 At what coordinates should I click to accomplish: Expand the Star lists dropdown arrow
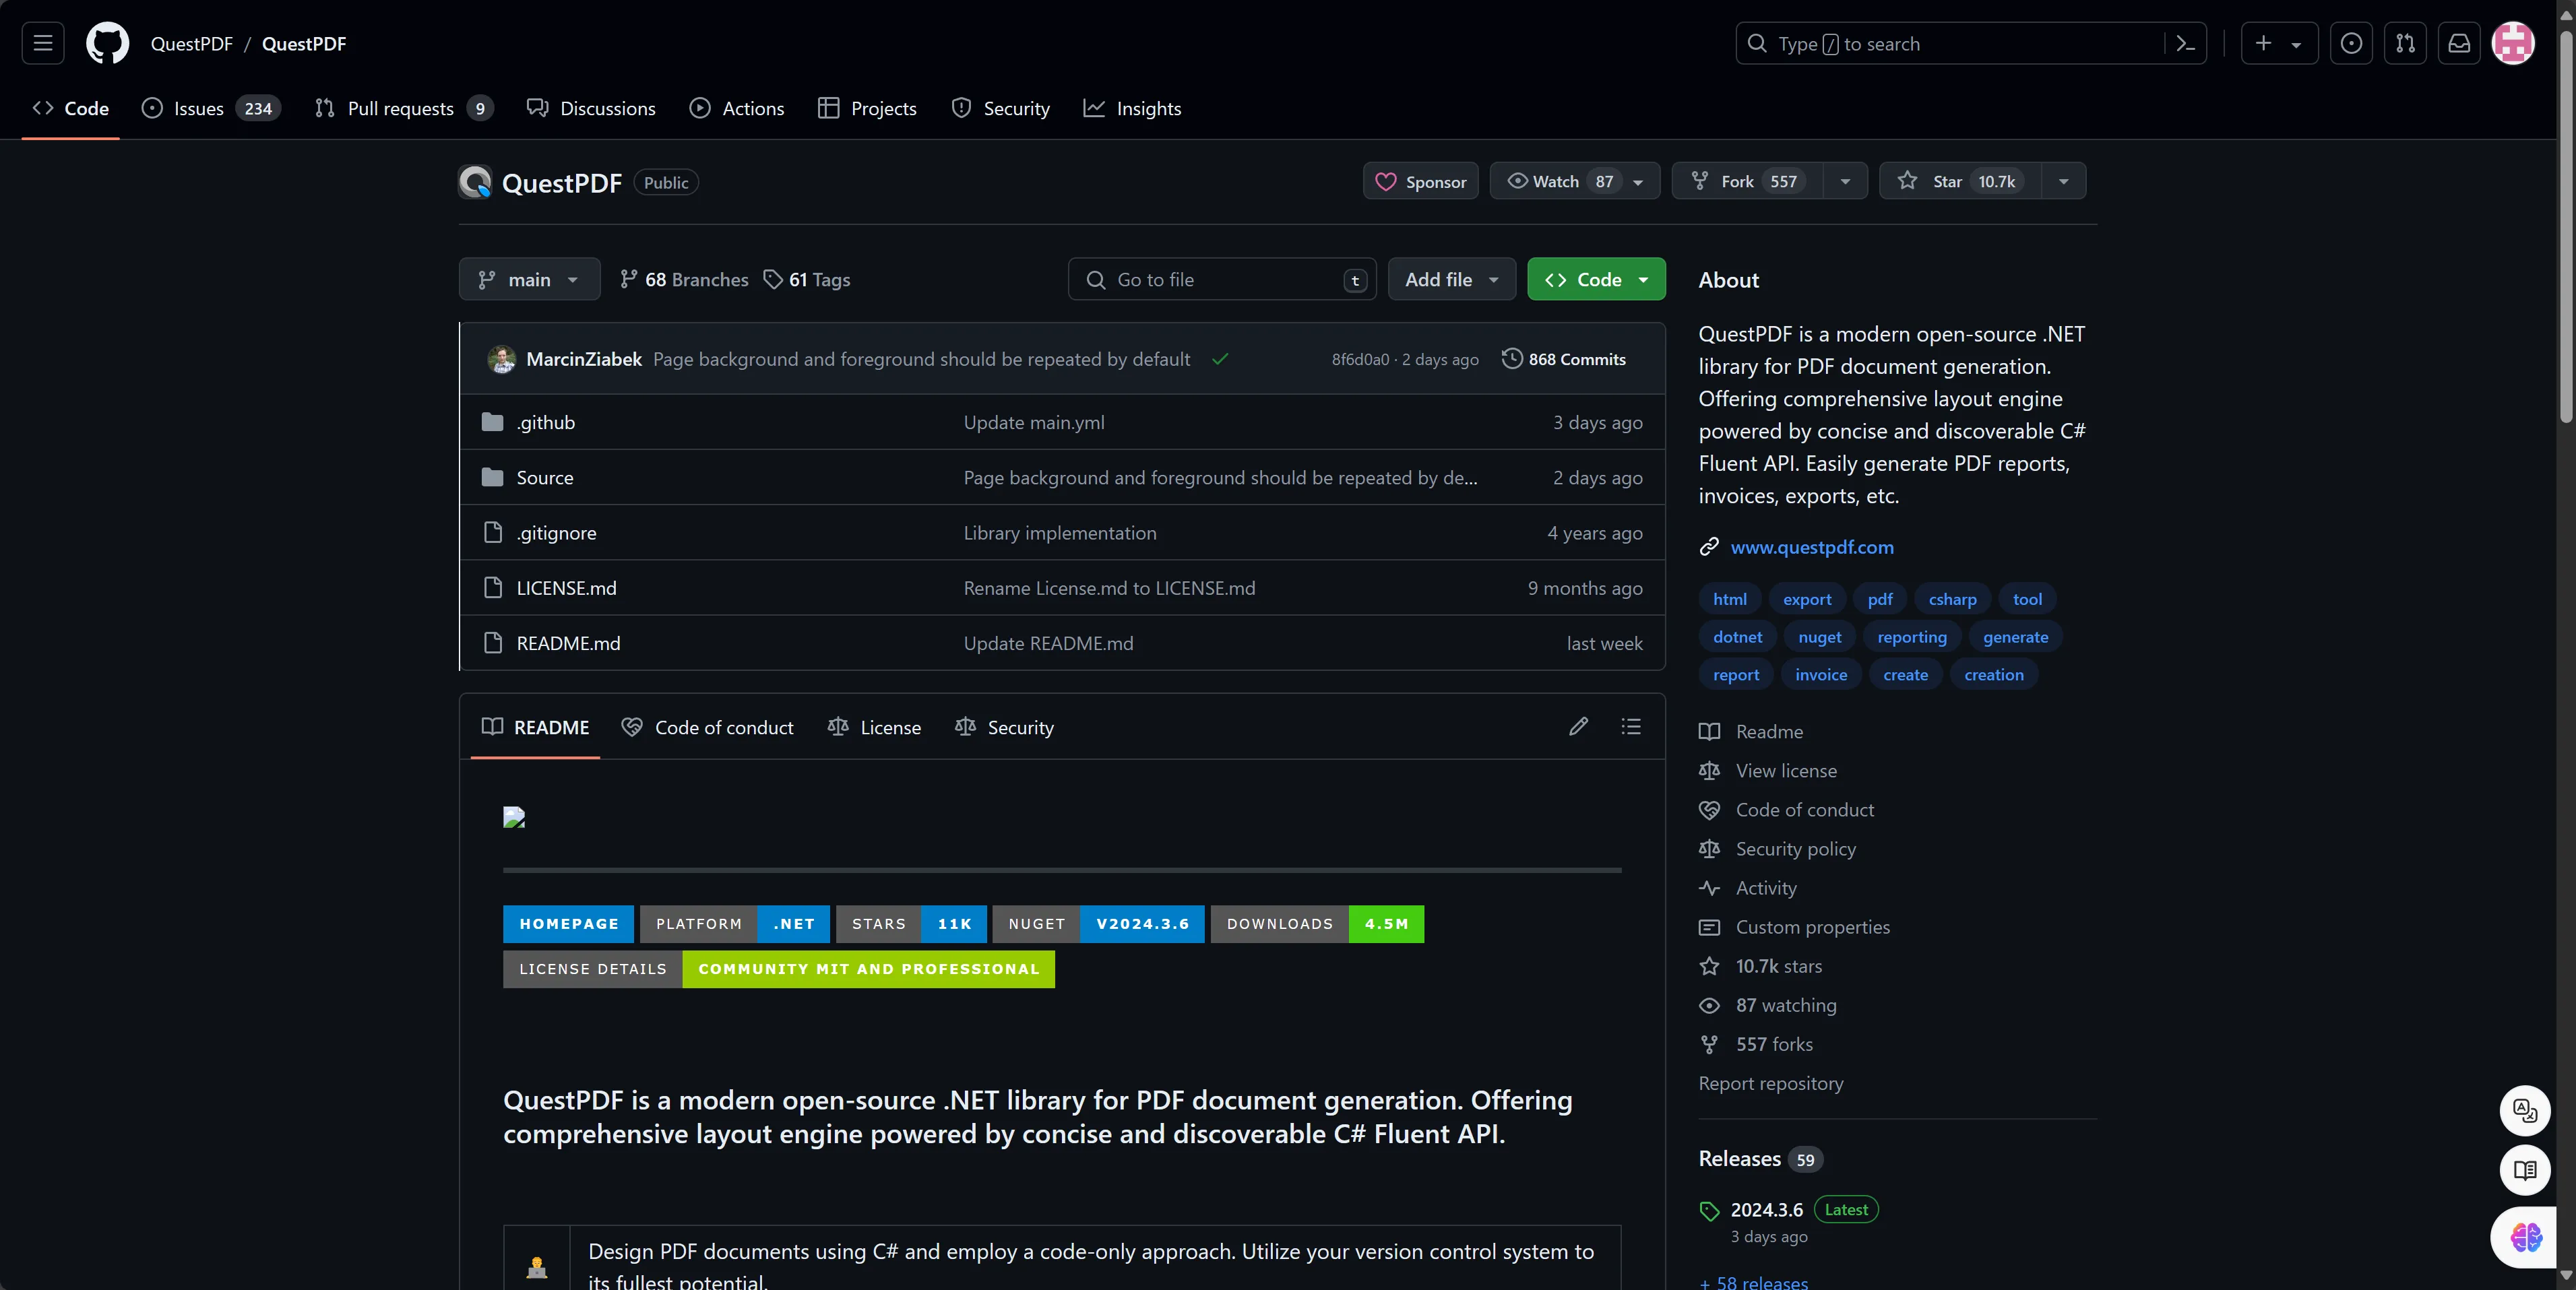(x=2063, y=181)
